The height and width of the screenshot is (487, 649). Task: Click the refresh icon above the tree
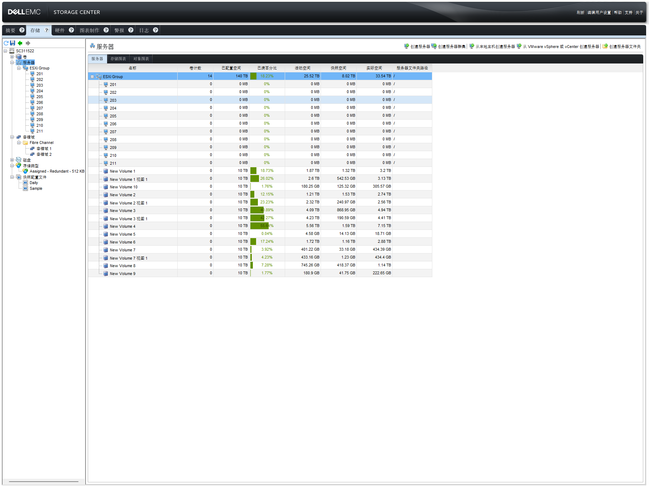(6, 43)
